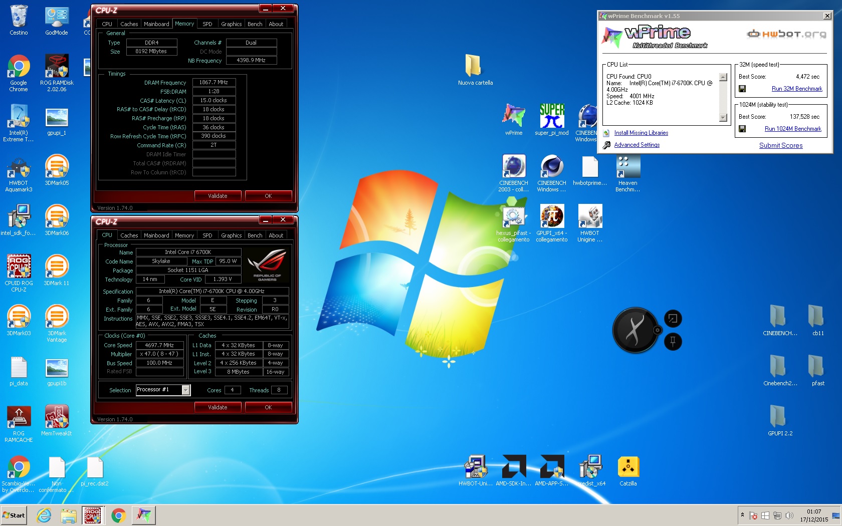Open hwbotprime desktop file
Image resolution: width=842 pixels, height=526 pixels.
[x=590, y=170]
